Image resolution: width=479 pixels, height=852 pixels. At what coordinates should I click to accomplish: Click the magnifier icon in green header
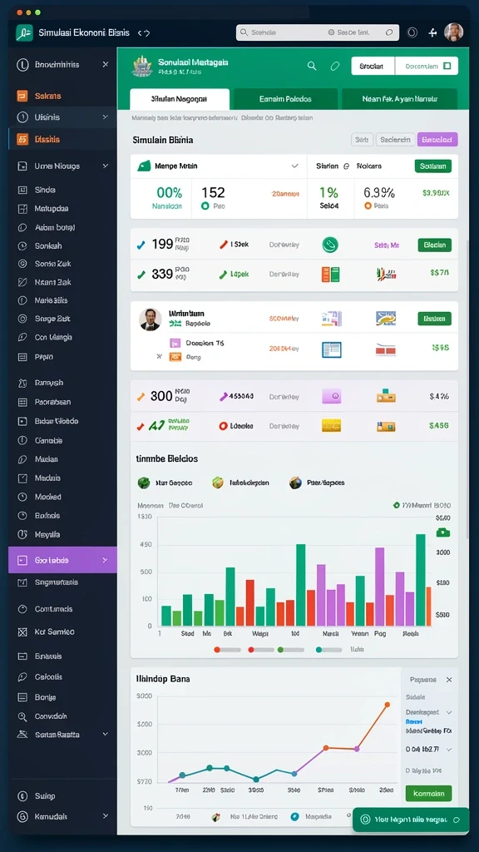[x=312, y=66]
